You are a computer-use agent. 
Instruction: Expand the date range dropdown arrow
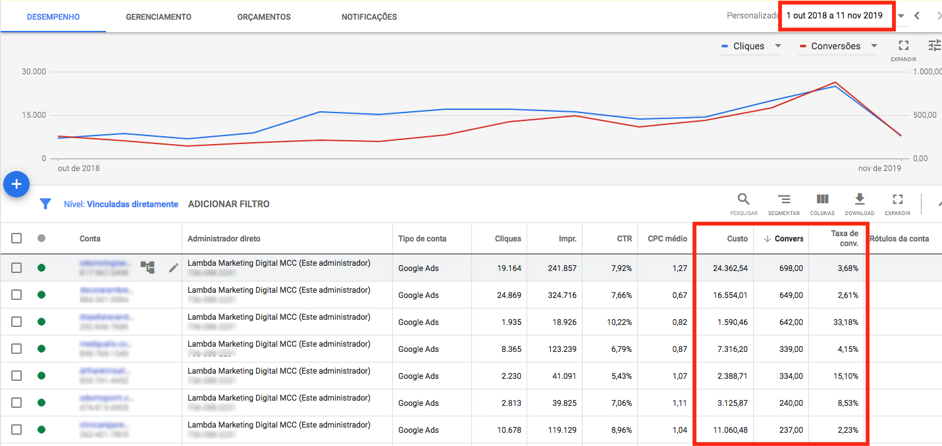901,16
